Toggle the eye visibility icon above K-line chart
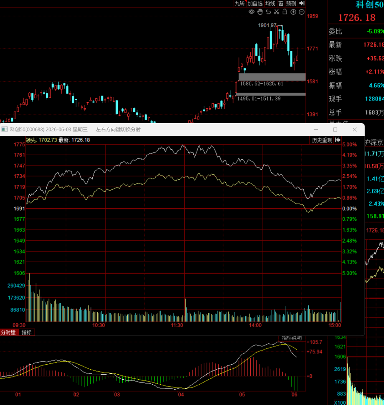 click(251, 12)
